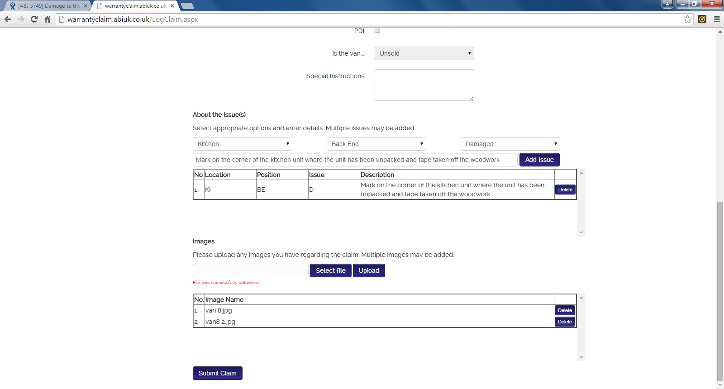Click the Add Issue button
This screenshot has width=724, height=389.
(539, 160)
